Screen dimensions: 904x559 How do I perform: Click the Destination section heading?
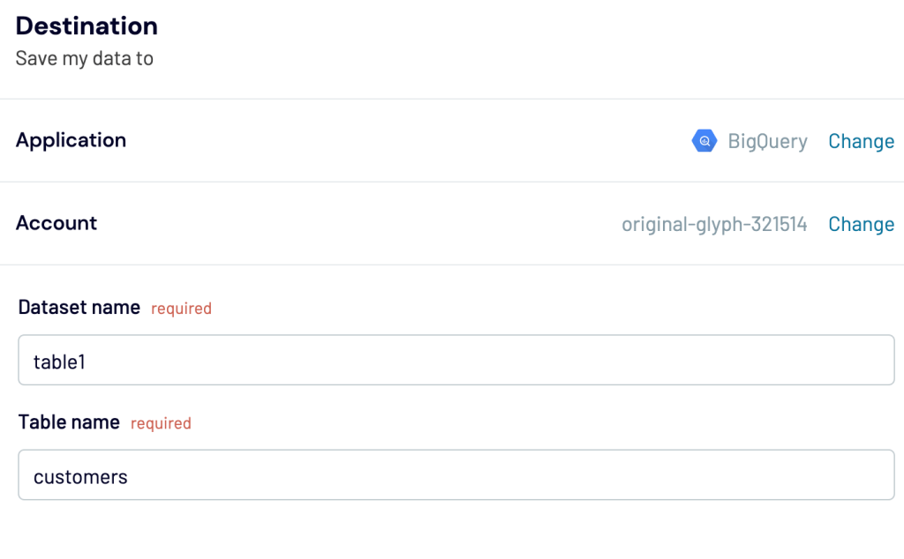click(x=86, y=26)
